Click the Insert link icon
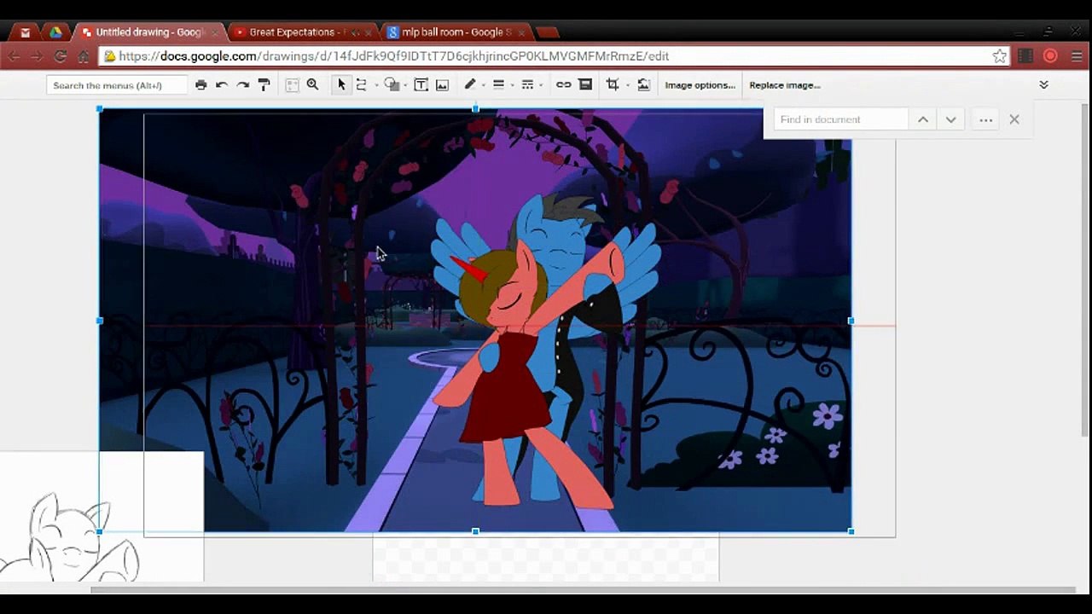The image size is (1092, 614). pyautogui.click(x=564, y=84)
